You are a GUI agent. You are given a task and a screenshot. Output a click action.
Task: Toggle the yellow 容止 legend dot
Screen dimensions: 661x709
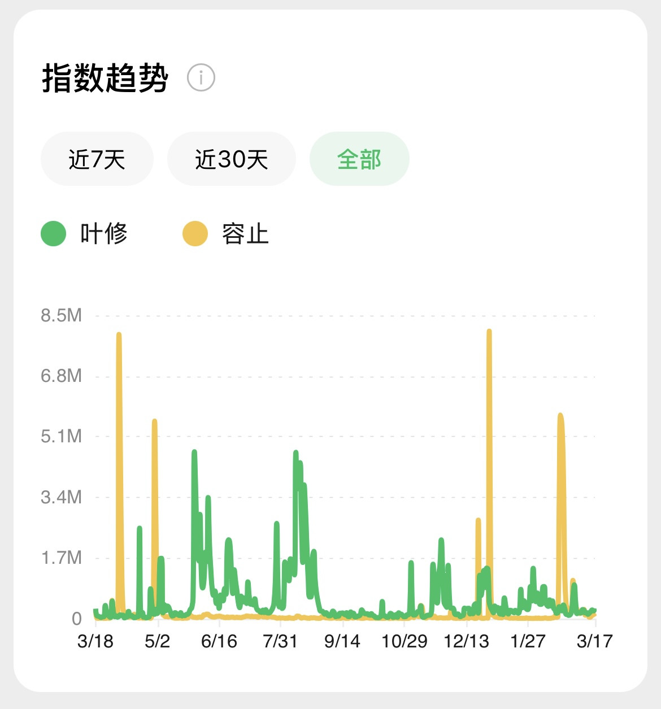point(195,234)
